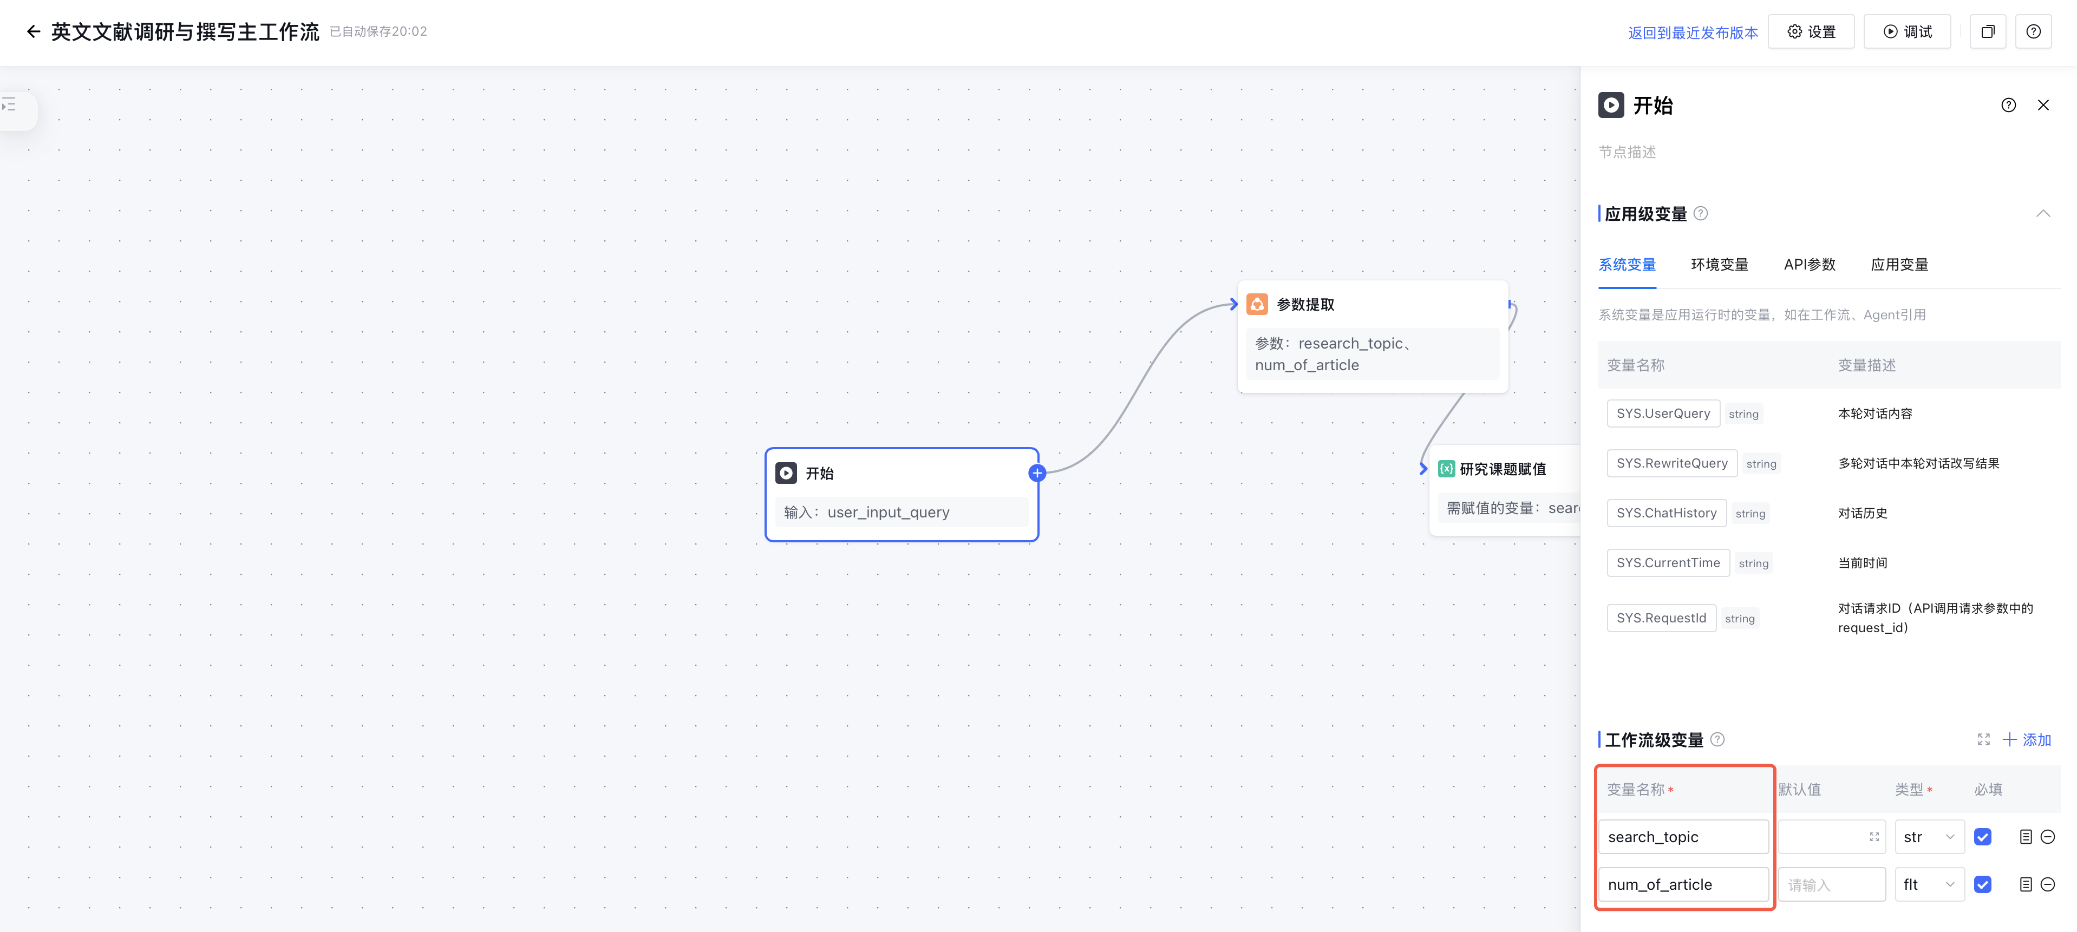Collapse the 应用级变量 section
Viewport: 2077px width, 932px height.
point(2042,214)
